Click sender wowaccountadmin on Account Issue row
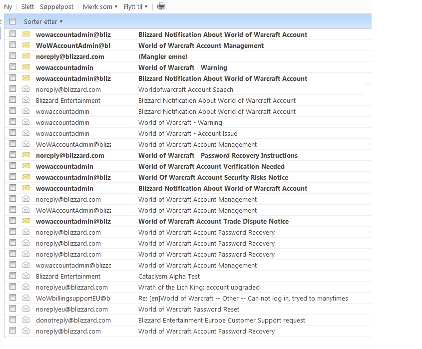 click(x=62, y=133)
